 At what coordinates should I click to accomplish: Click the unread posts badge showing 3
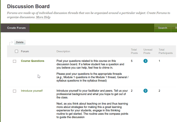click(x=145, y=61)
